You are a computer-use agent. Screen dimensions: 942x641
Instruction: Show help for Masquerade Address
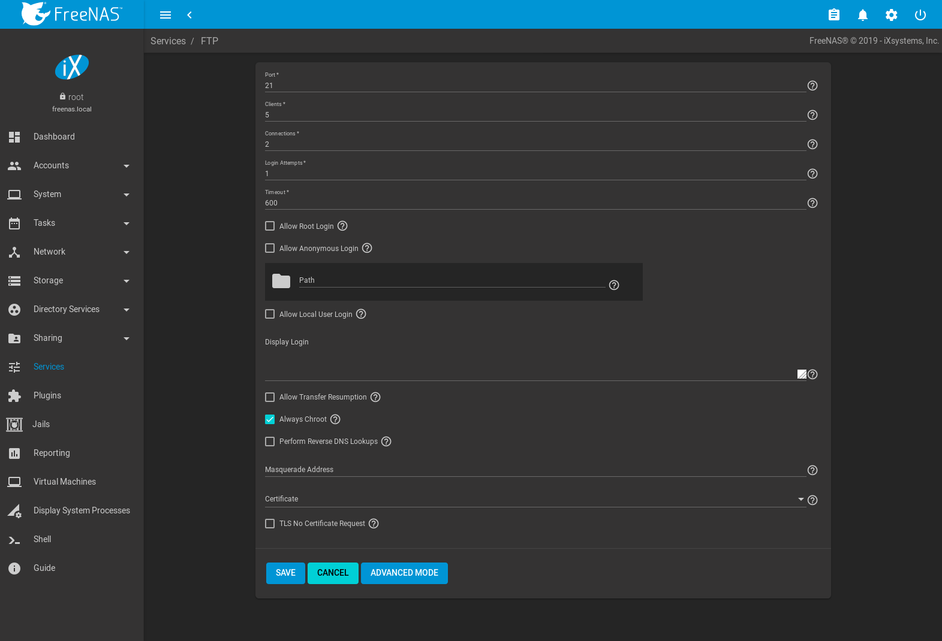[x=812, y=470]
